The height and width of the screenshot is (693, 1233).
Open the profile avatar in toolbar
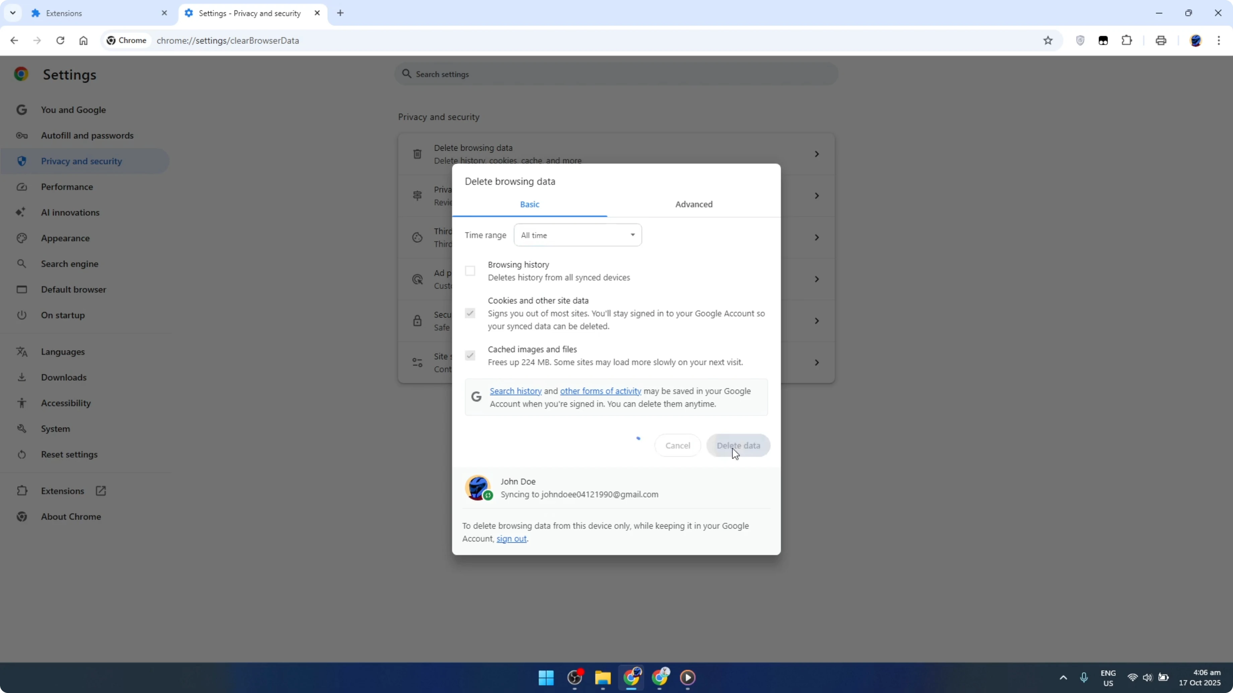1196,41
